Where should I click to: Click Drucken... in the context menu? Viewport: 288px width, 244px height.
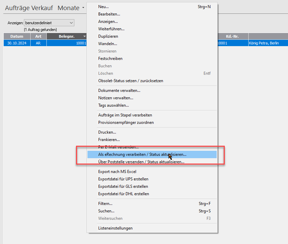[x=152, y=132]
